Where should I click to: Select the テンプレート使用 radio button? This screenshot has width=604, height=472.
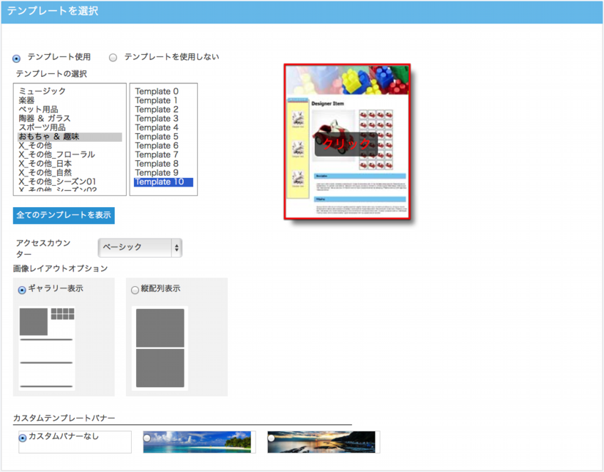tap(17, 58)
